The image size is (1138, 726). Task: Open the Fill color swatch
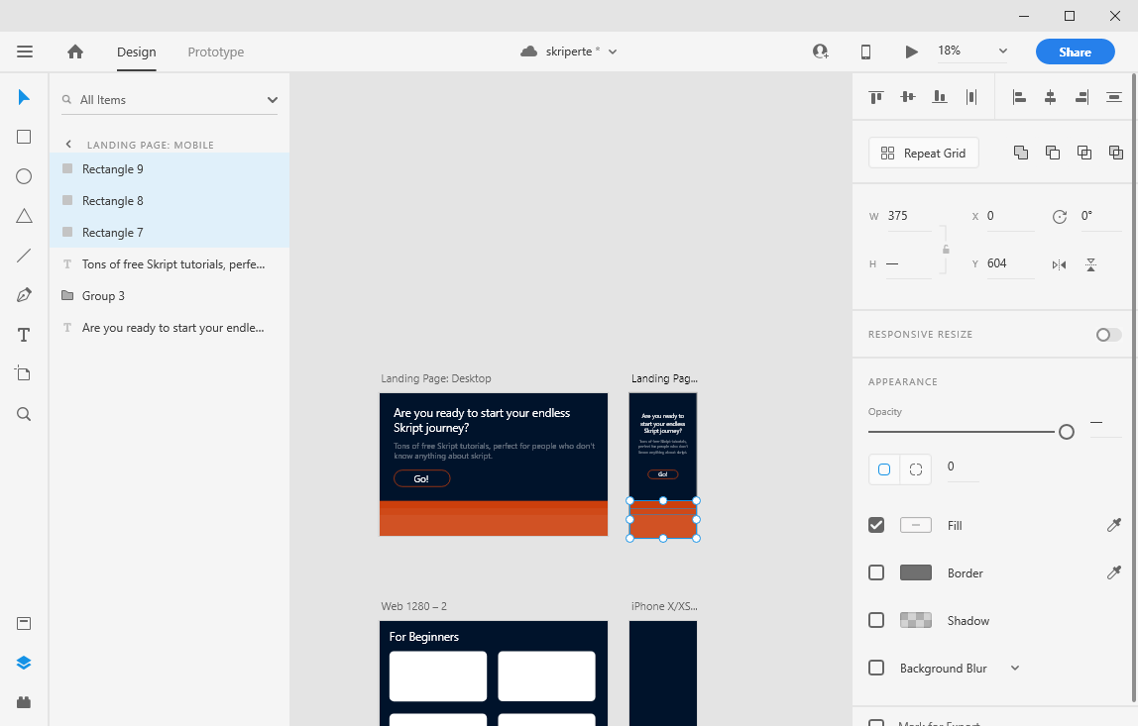[x=916, y=525]
